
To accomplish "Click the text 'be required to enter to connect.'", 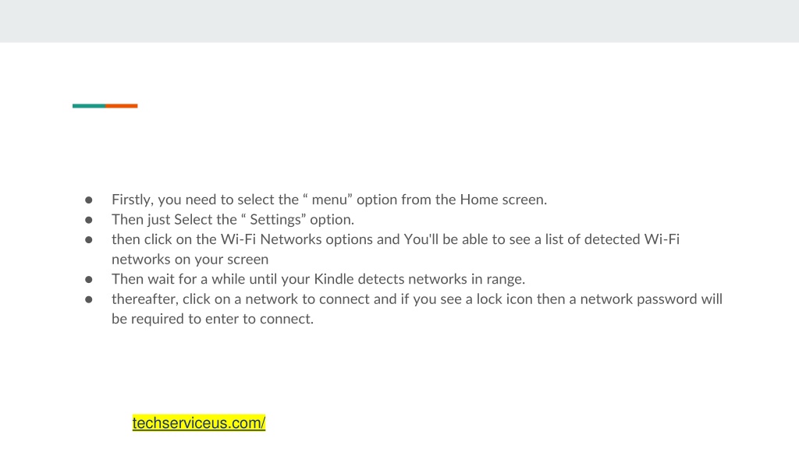I will click(x=212, y=319).
